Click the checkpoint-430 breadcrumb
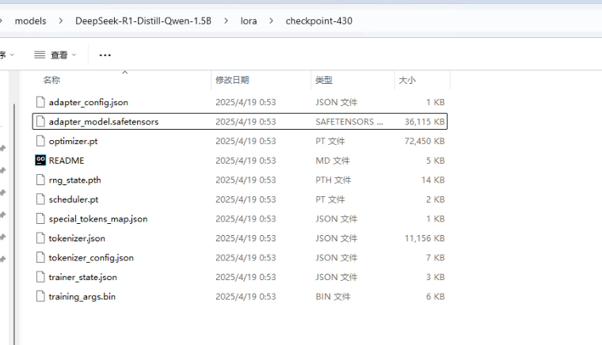Viewport: 602px width, 345px height. pos(319,21)
